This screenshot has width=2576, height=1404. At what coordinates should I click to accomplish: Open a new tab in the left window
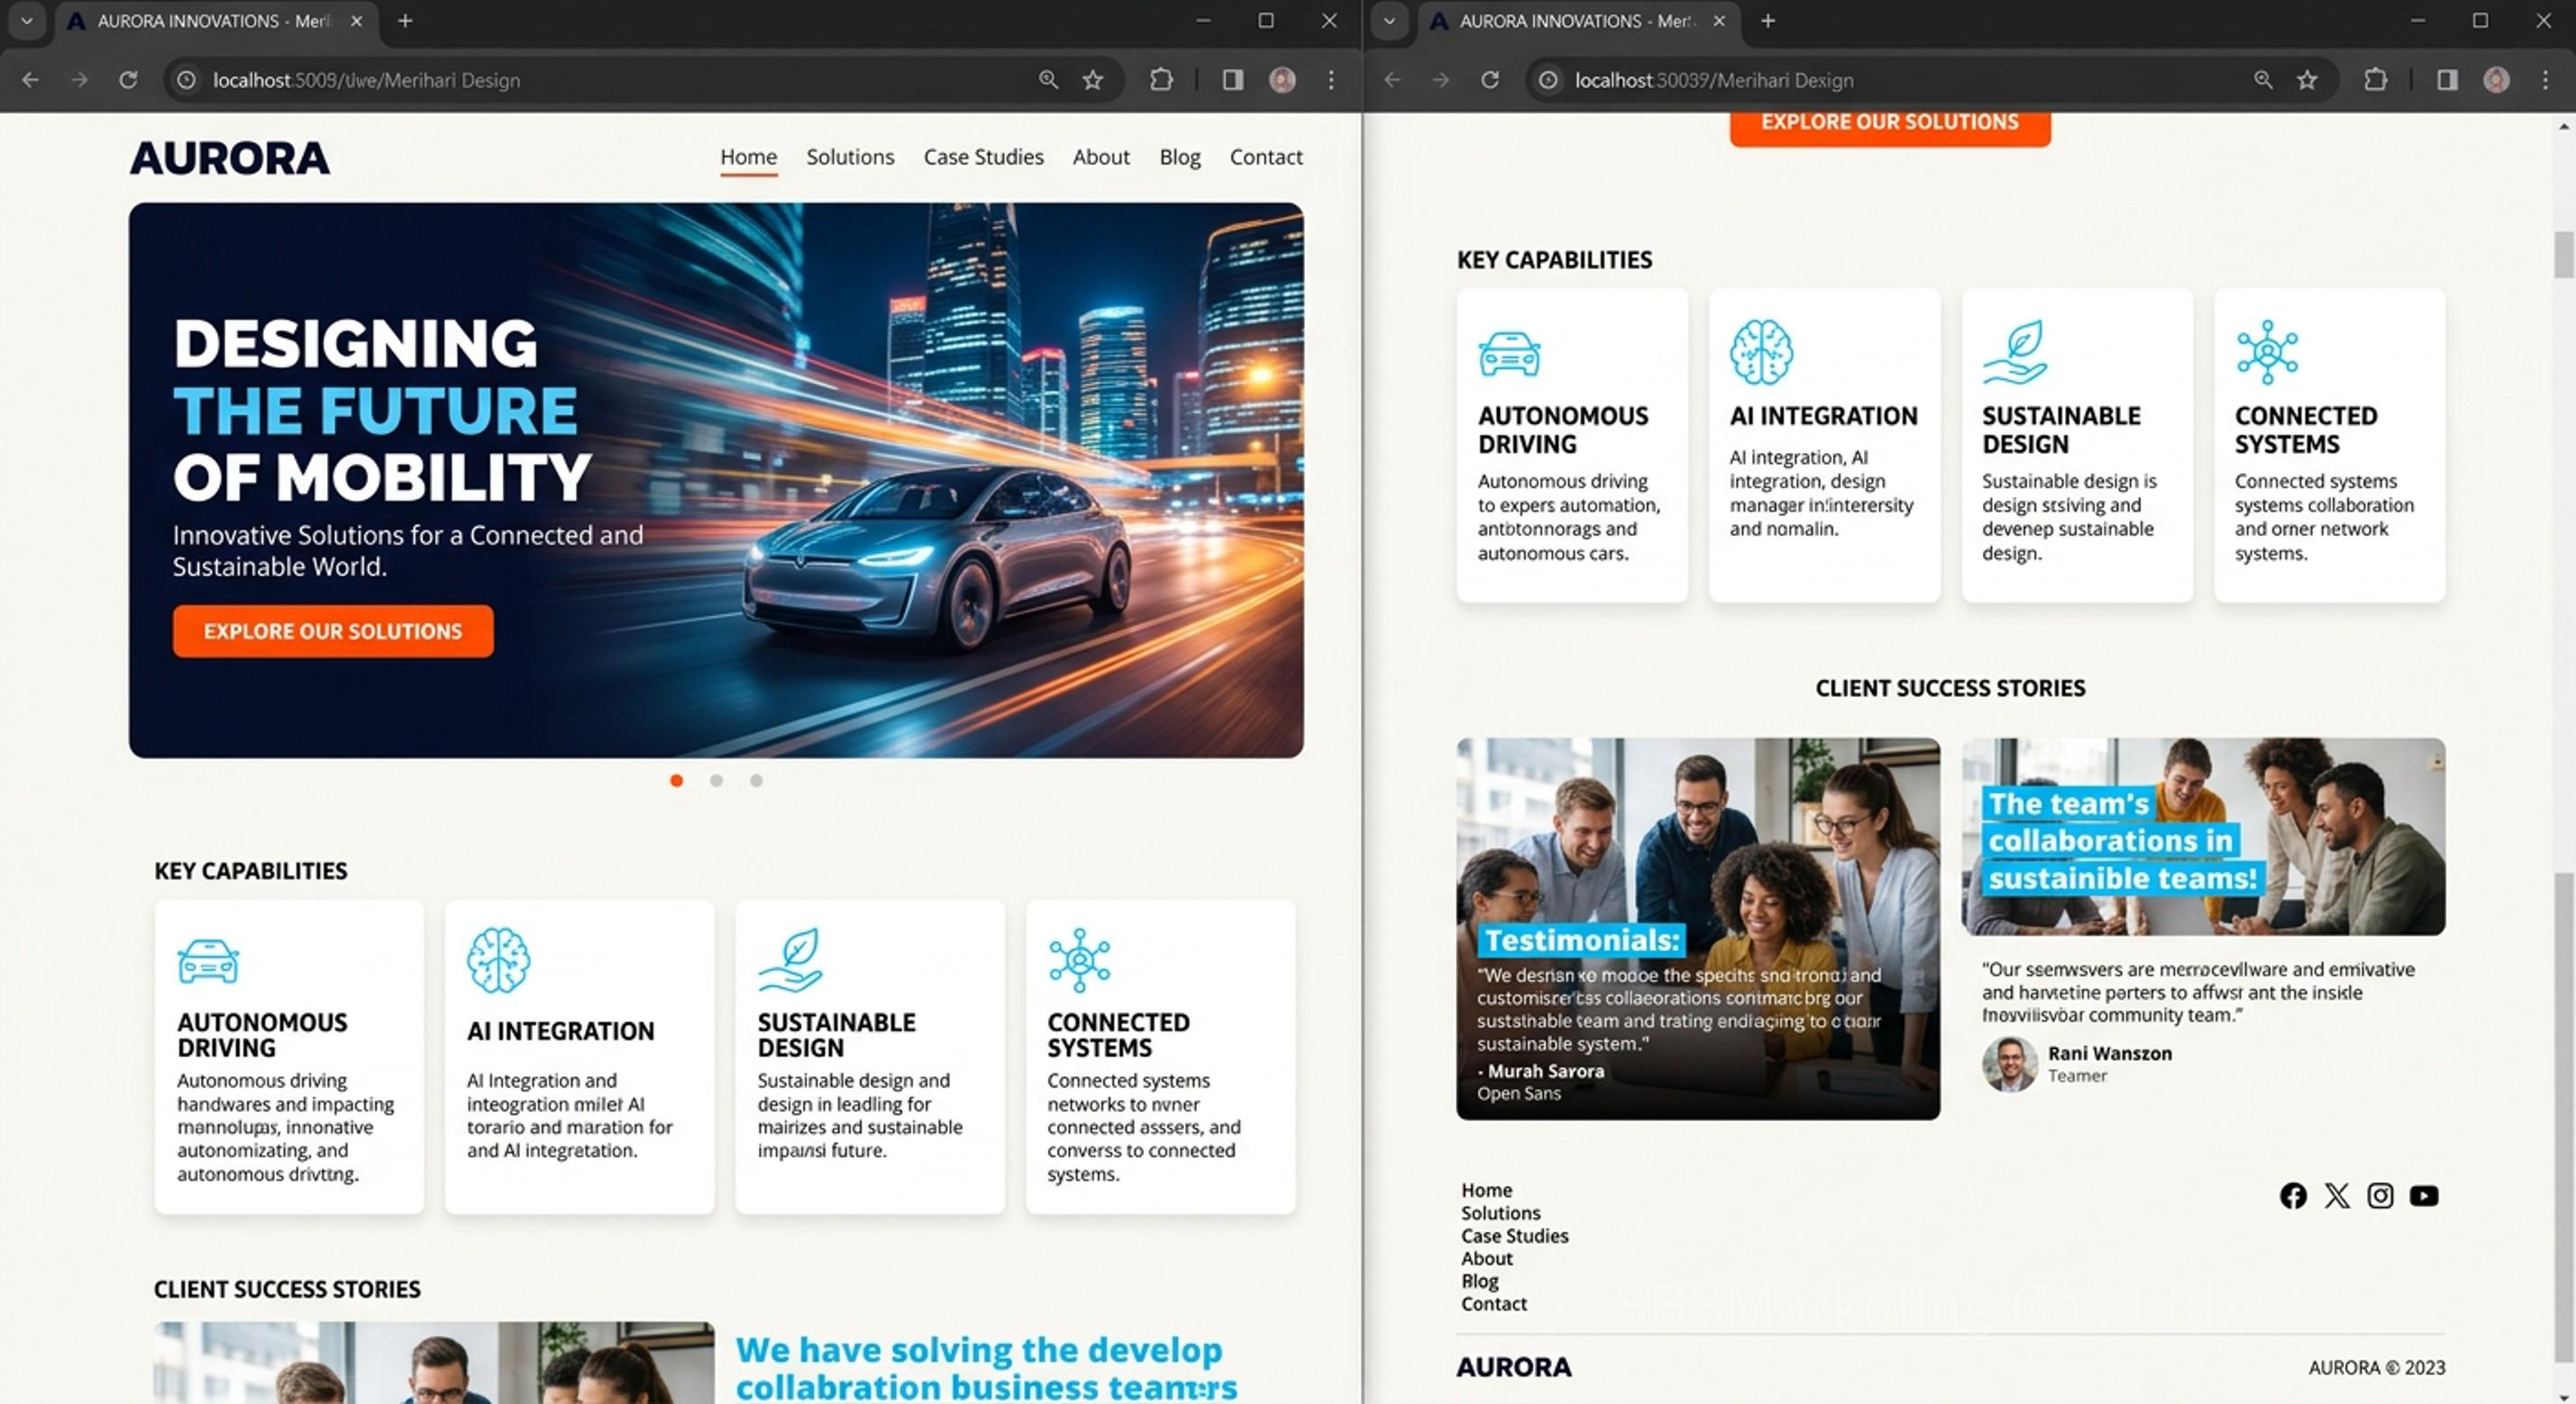pos(405,21)
